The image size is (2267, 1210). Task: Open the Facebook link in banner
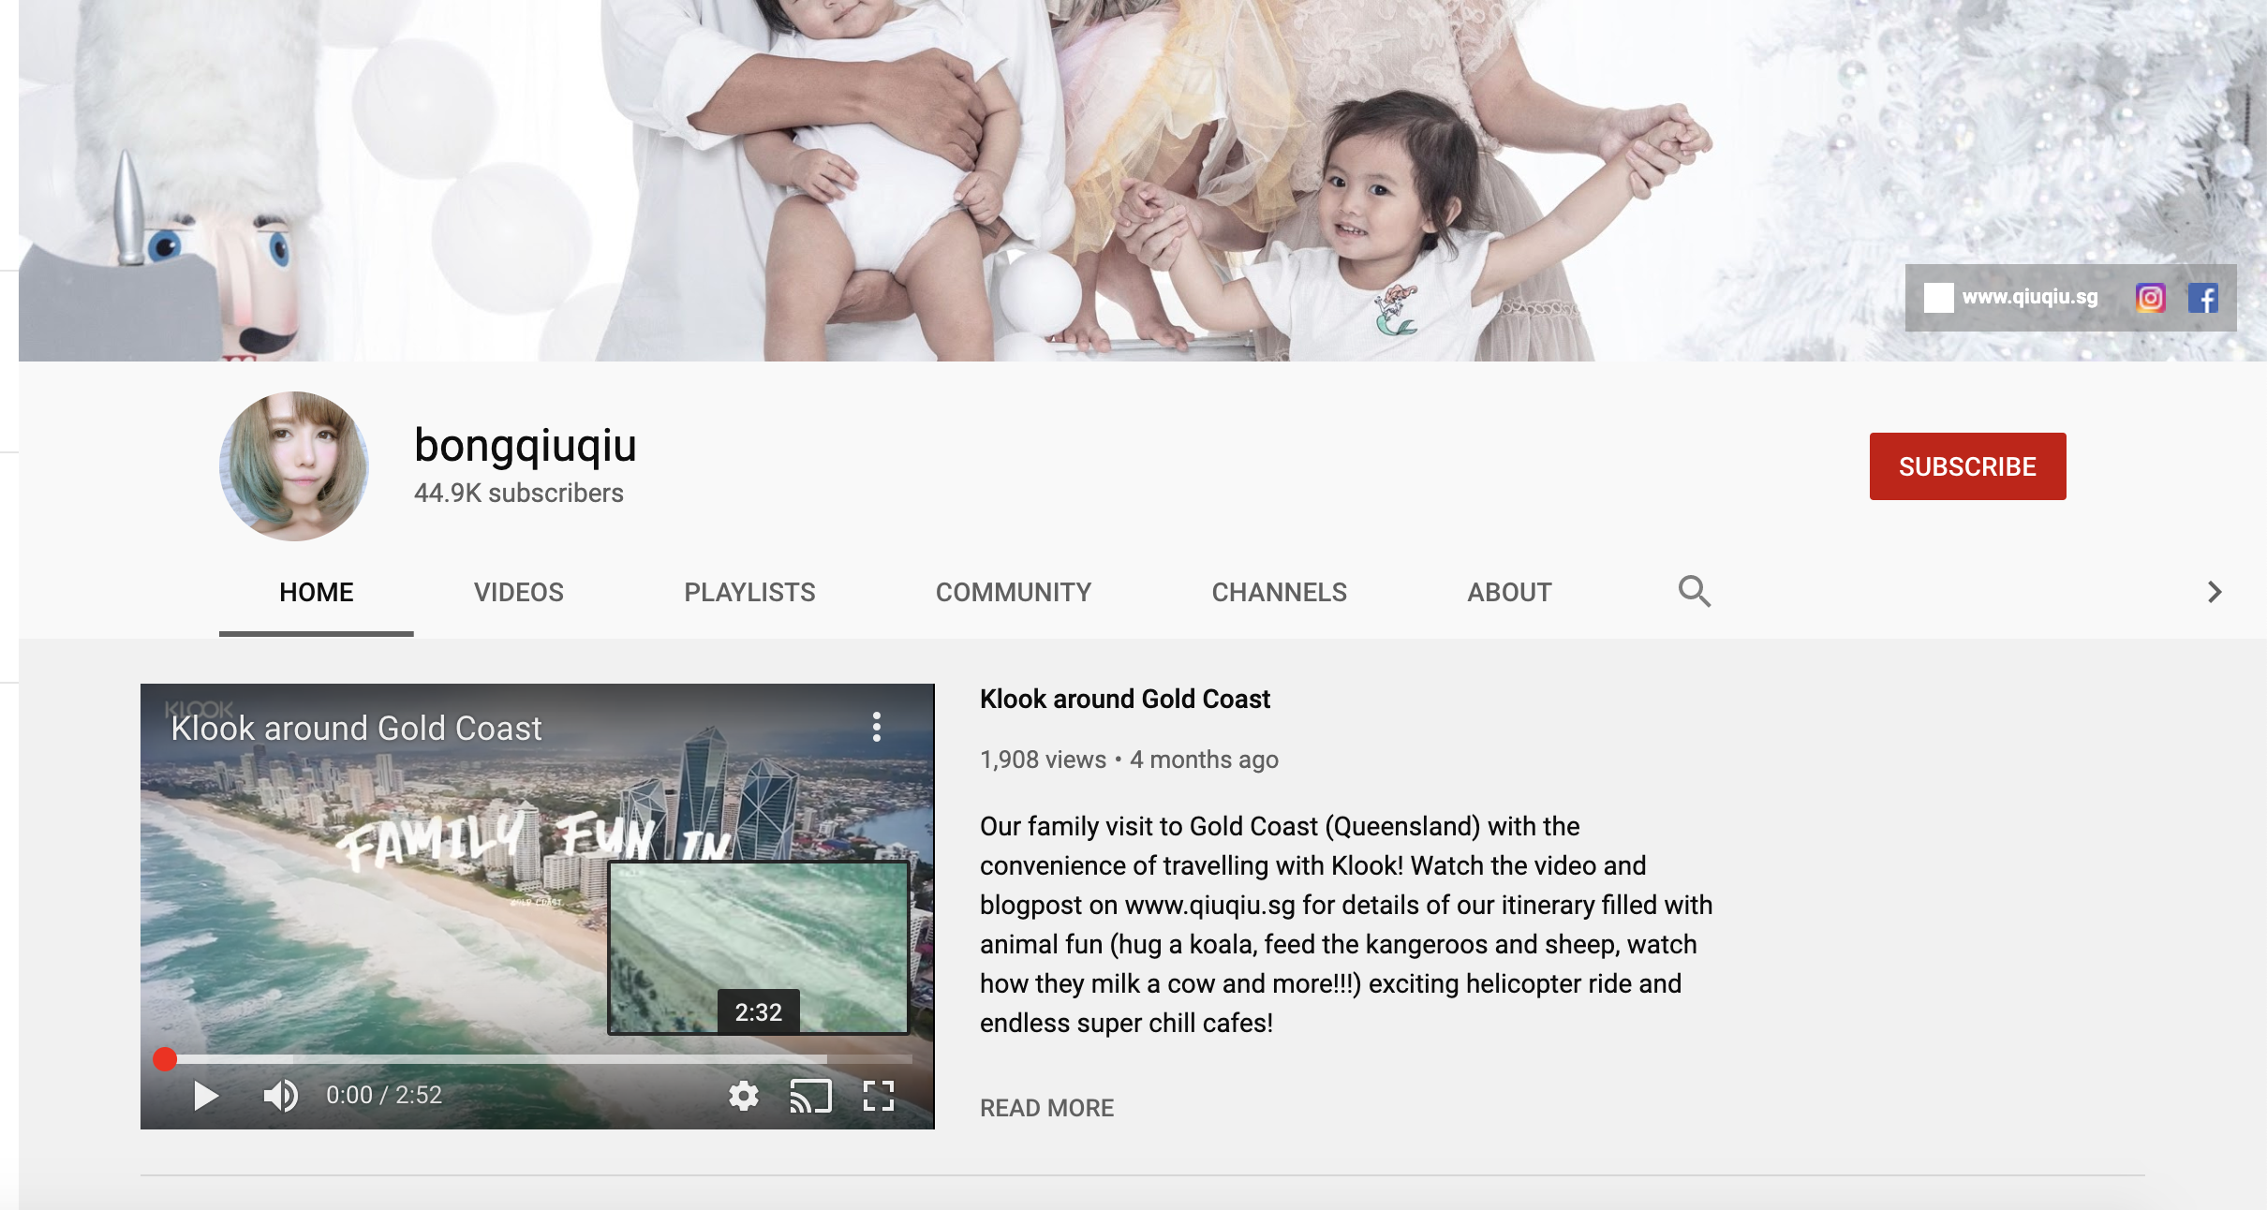(2202, 298)
